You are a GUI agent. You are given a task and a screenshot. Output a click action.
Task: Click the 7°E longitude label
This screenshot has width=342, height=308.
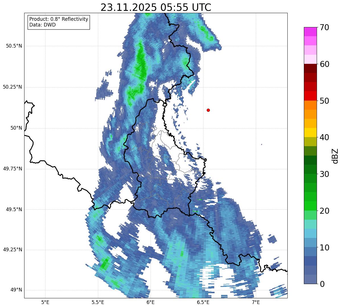pos(256,302)
